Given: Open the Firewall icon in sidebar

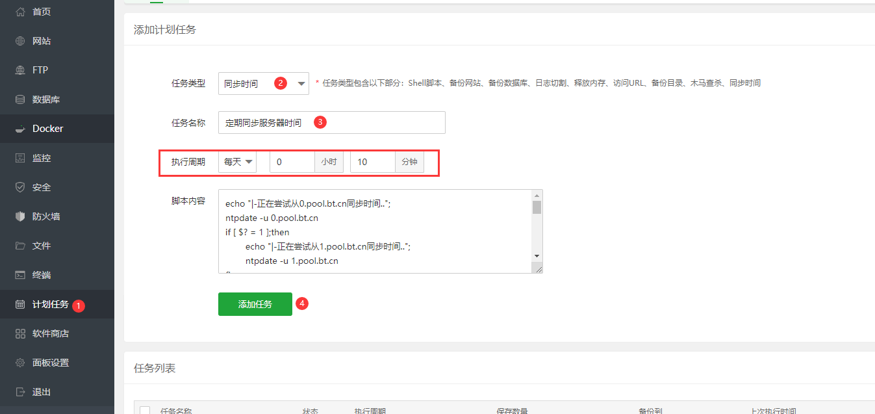Looking at the screenshot, I should click(x=20, y=216).
